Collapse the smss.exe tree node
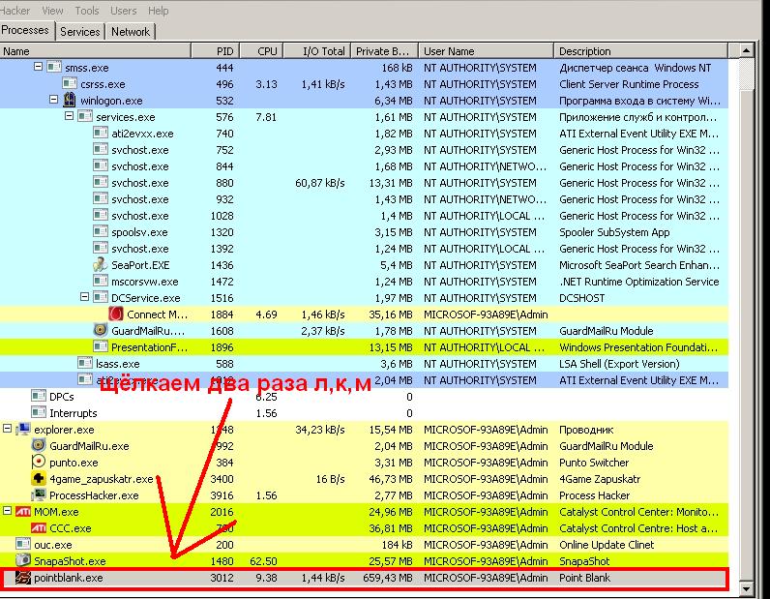 tap(39, 67)
